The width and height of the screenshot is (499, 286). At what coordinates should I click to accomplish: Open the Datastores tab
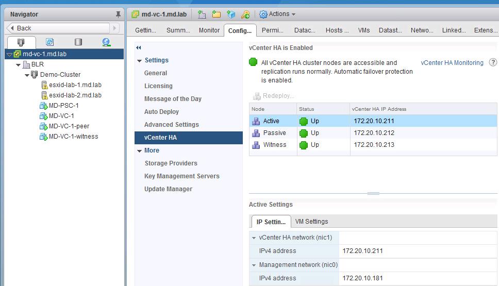click(x=390, y=30)
